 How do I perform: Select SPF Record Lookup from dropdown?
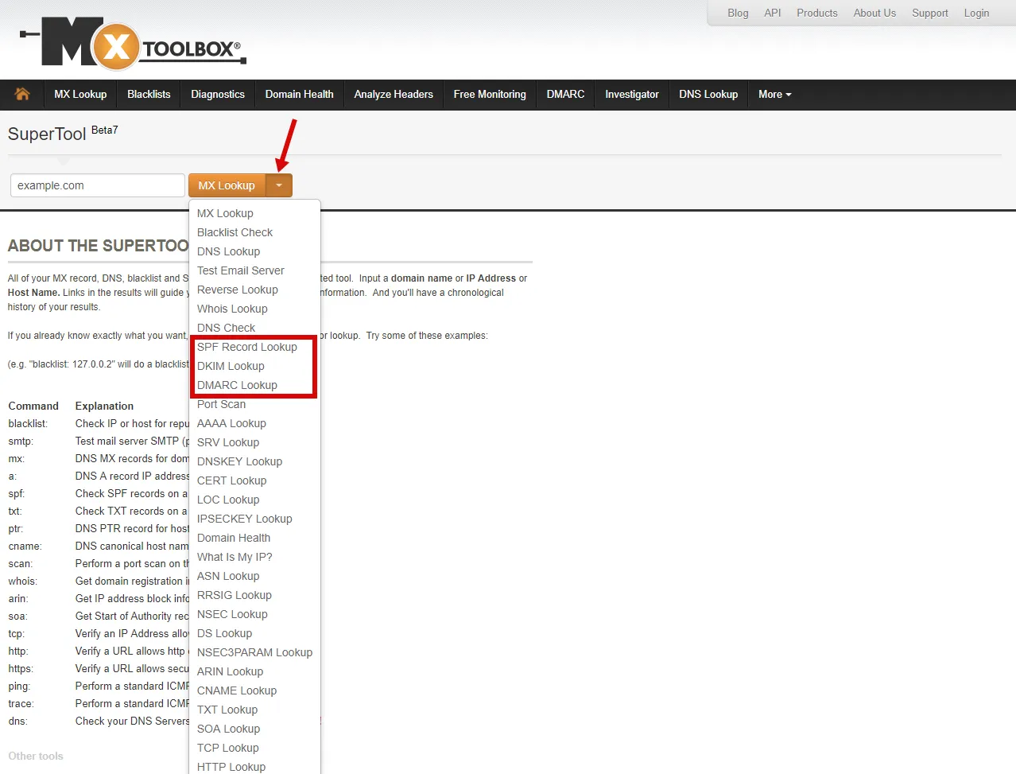pos(247,347)
